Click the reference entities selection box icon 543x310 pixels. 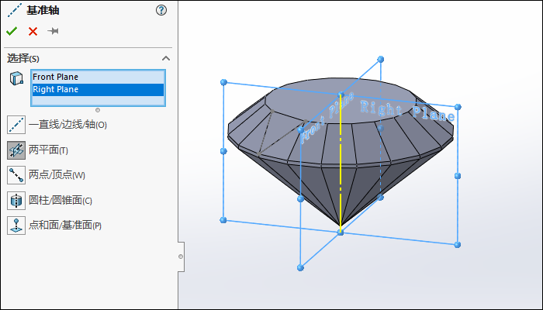16,78
